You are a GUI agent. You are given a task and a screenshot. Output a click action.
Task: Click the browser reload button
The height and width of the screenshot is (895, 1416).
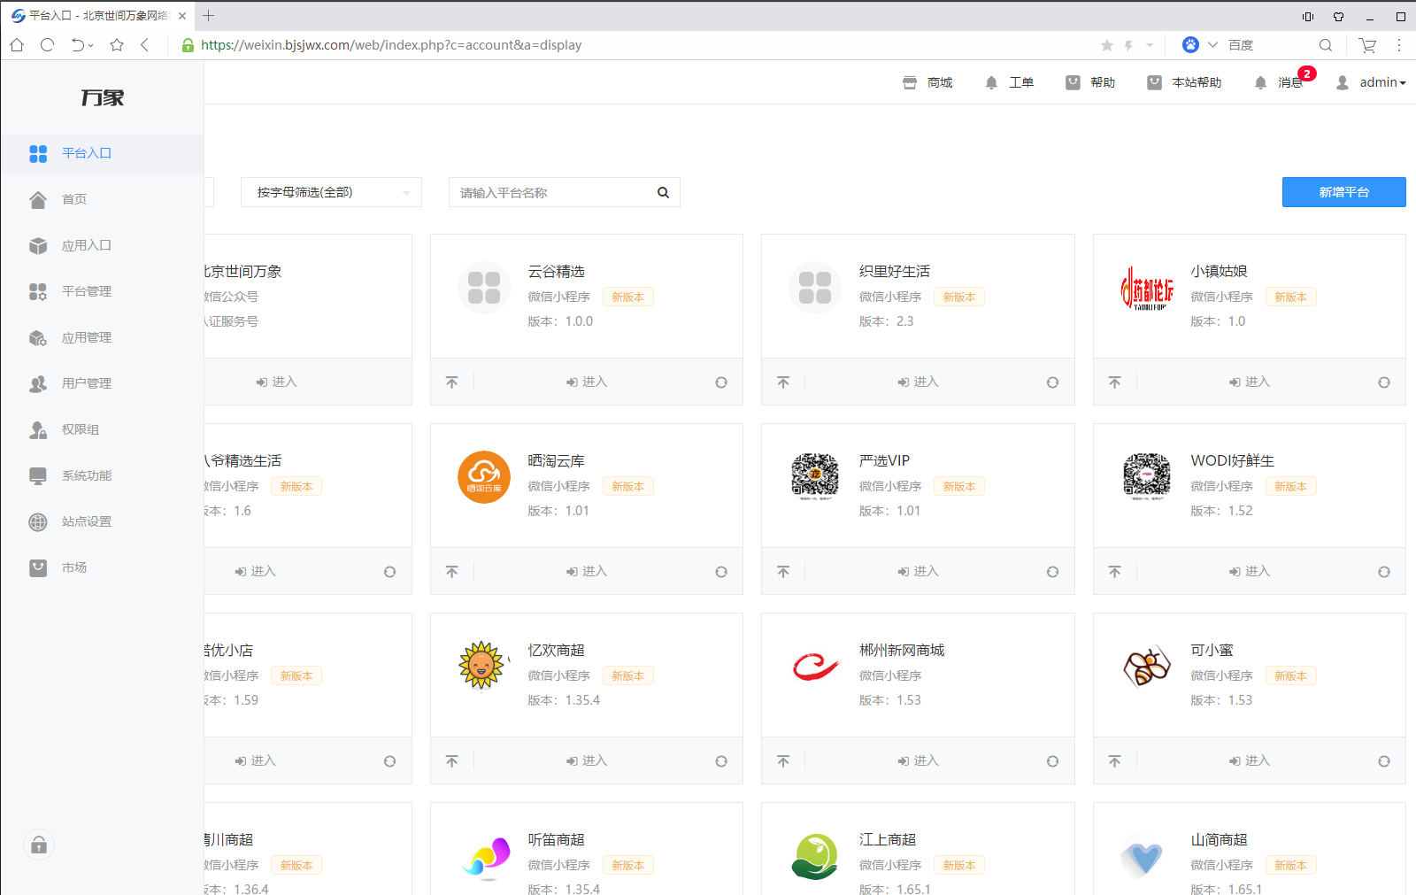[48, 45]
